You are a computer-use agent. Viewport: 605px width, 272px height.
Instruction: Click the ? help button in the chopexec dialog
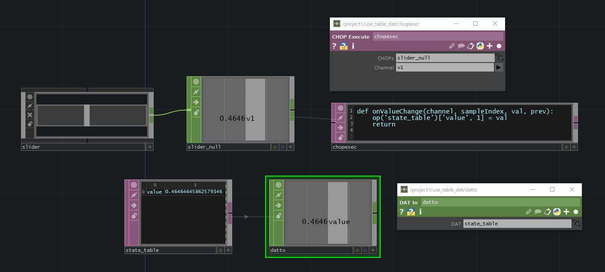click(x=334, y=46)
